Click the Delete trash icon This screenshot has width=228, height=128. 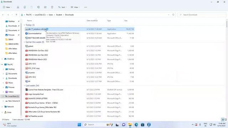(x=52, y=7)
